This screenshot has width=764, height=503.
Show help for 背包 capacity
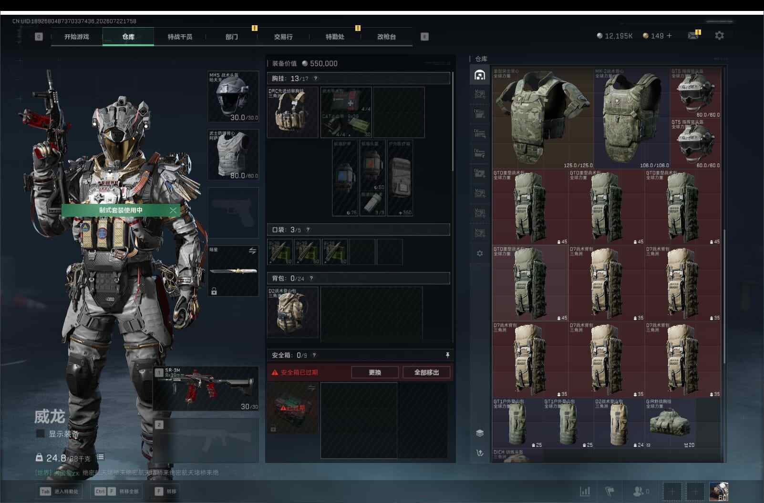coord(311,278)
